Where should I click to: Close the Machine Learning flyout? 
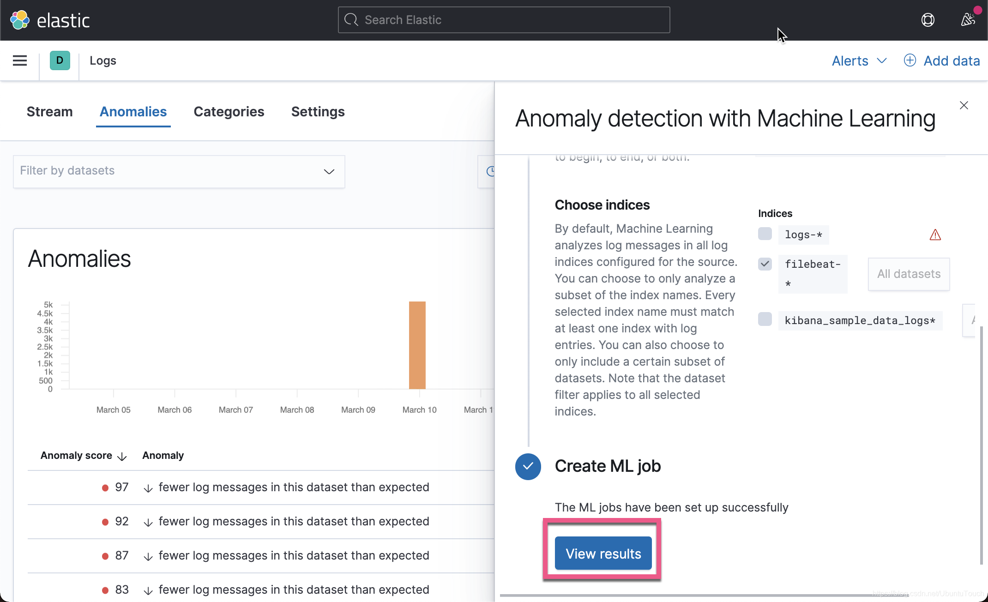(x=964, y=105)
